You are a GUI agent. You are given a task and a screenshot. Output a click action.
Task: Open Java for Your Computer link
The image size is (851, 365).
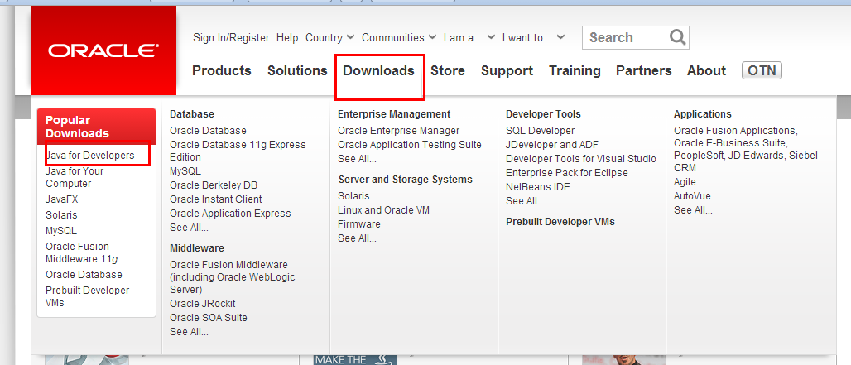pyautogui.click(x=75, y=177)
